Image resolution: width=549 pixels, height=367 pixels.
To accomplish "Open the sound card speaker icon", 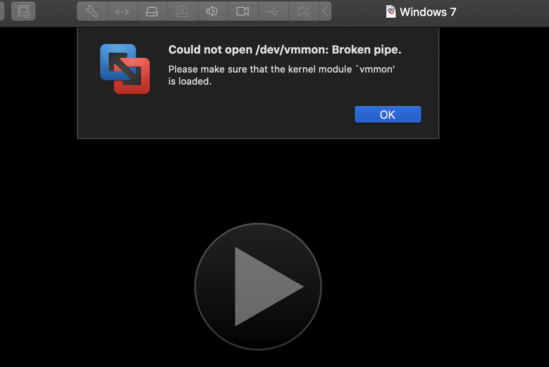I will point(213,11).
